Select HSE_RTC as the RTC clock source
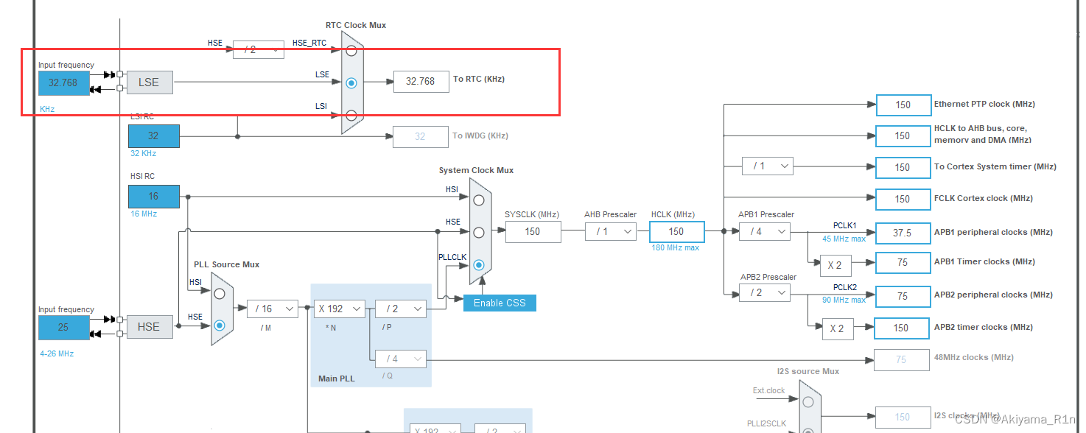1086x433 pixels. click(x=351, y=50)
